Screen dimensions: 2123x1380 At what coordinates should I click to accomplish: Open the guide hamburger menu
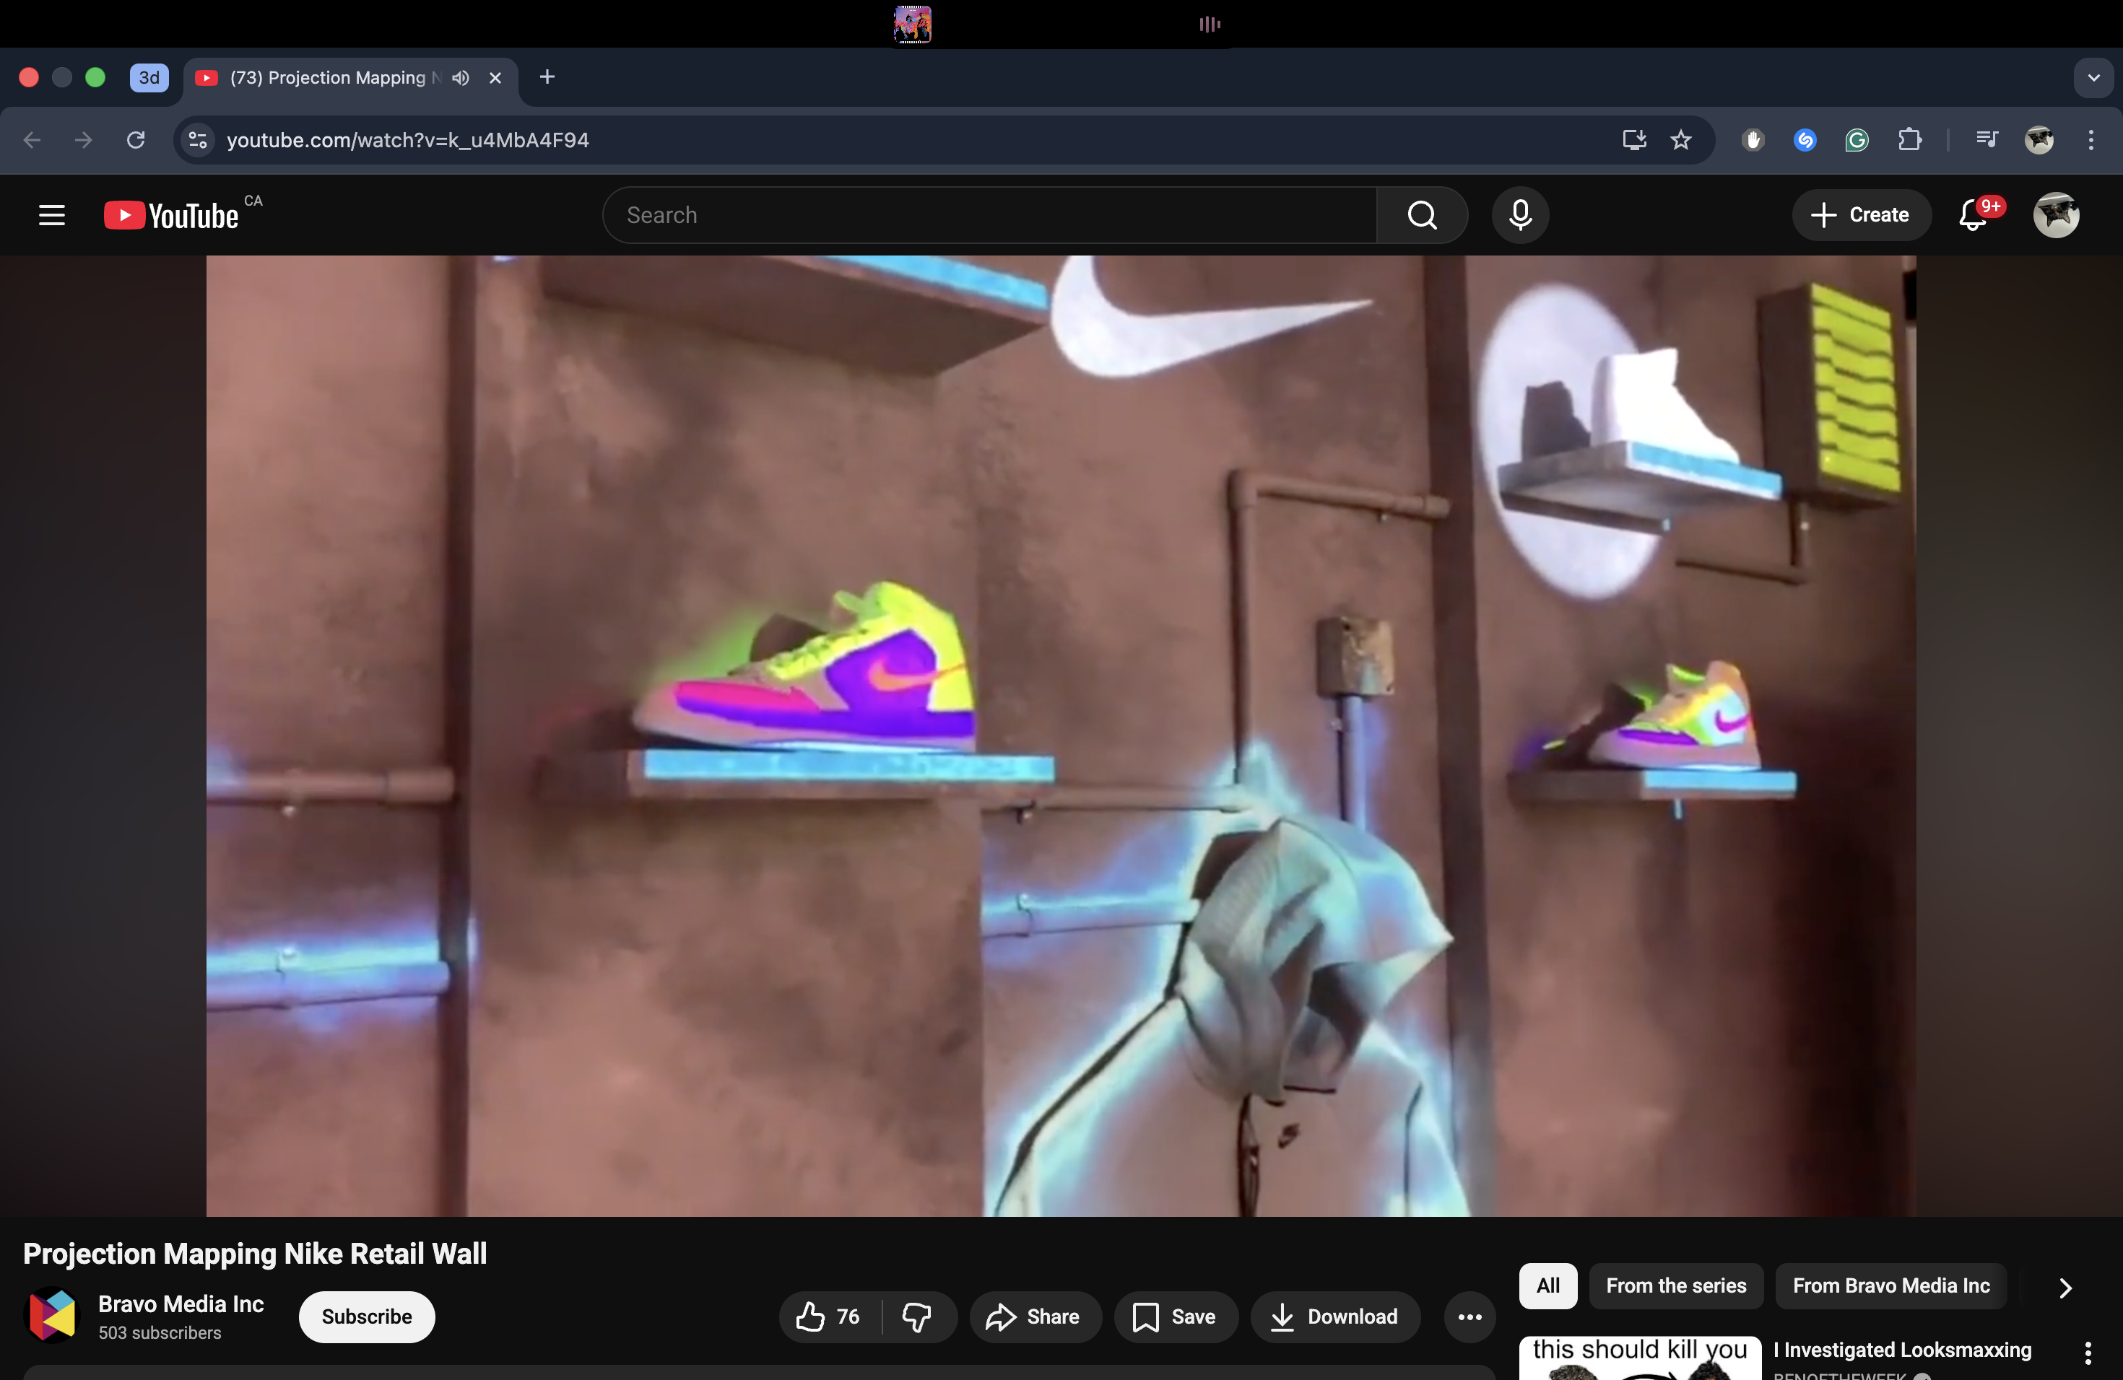tap(51, 215)
